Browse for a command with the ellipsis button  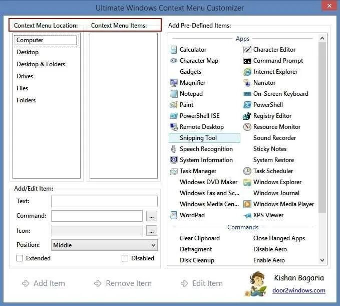pyautogui.click(x=152, y=216)
